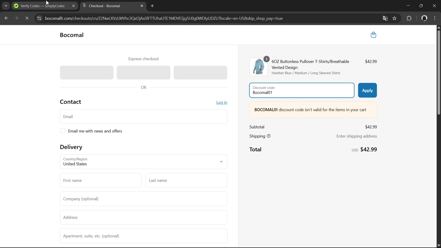Minimize the browser window
This screenshot has height=248, width=441.
(408, 6)
